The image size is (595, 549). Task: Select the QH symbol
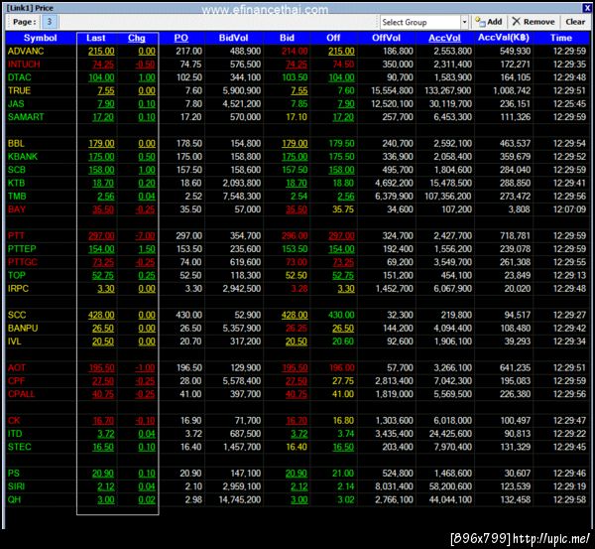pos(15,499)
